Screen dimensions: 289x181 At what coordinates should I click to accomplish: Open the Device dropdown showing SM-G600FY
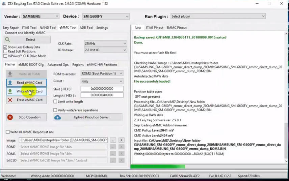[x=106, y=17]
